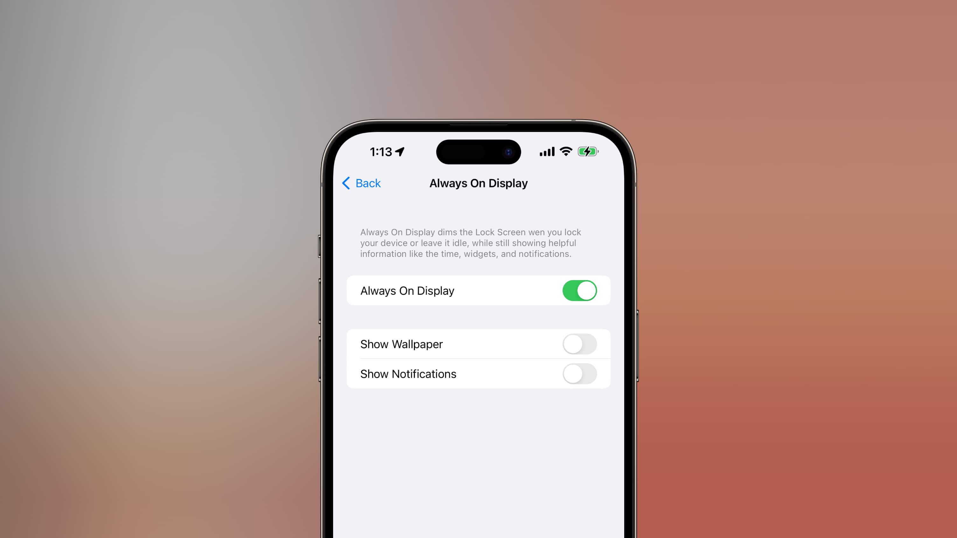The width and height of the screenshot is (957, 538).
Task: Expand Show Notifications setting row
Action: tap(478, 373)
